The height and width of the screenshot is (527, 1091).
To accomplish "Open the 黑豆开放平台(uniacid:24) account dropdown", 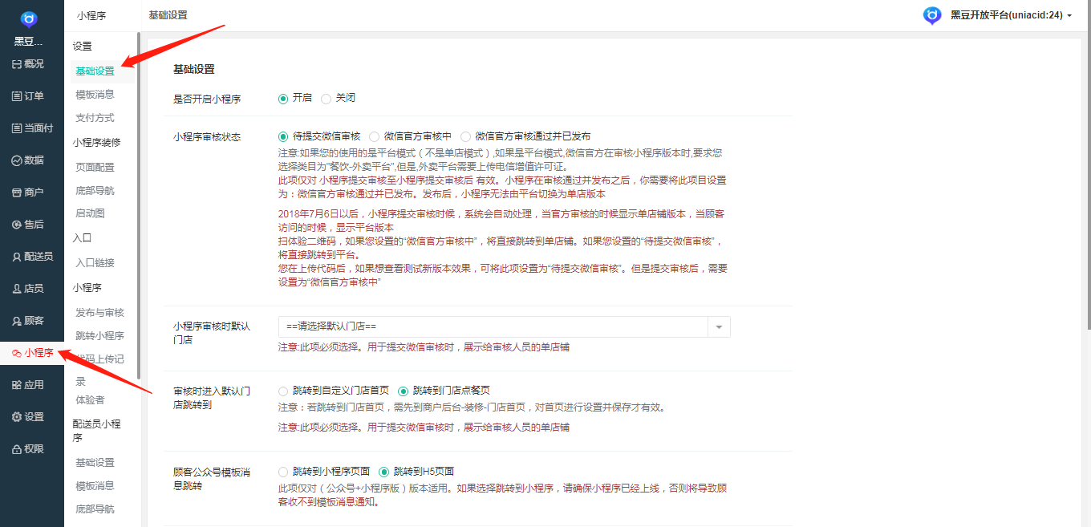I will [1011, 15].
